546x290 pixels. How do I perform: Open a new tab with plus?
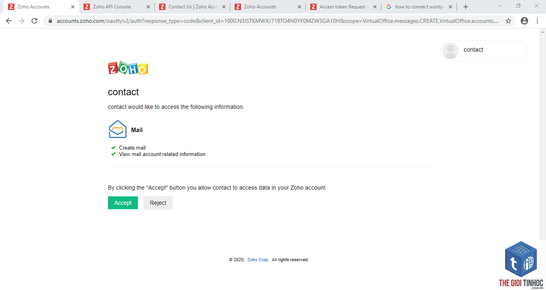466,7
